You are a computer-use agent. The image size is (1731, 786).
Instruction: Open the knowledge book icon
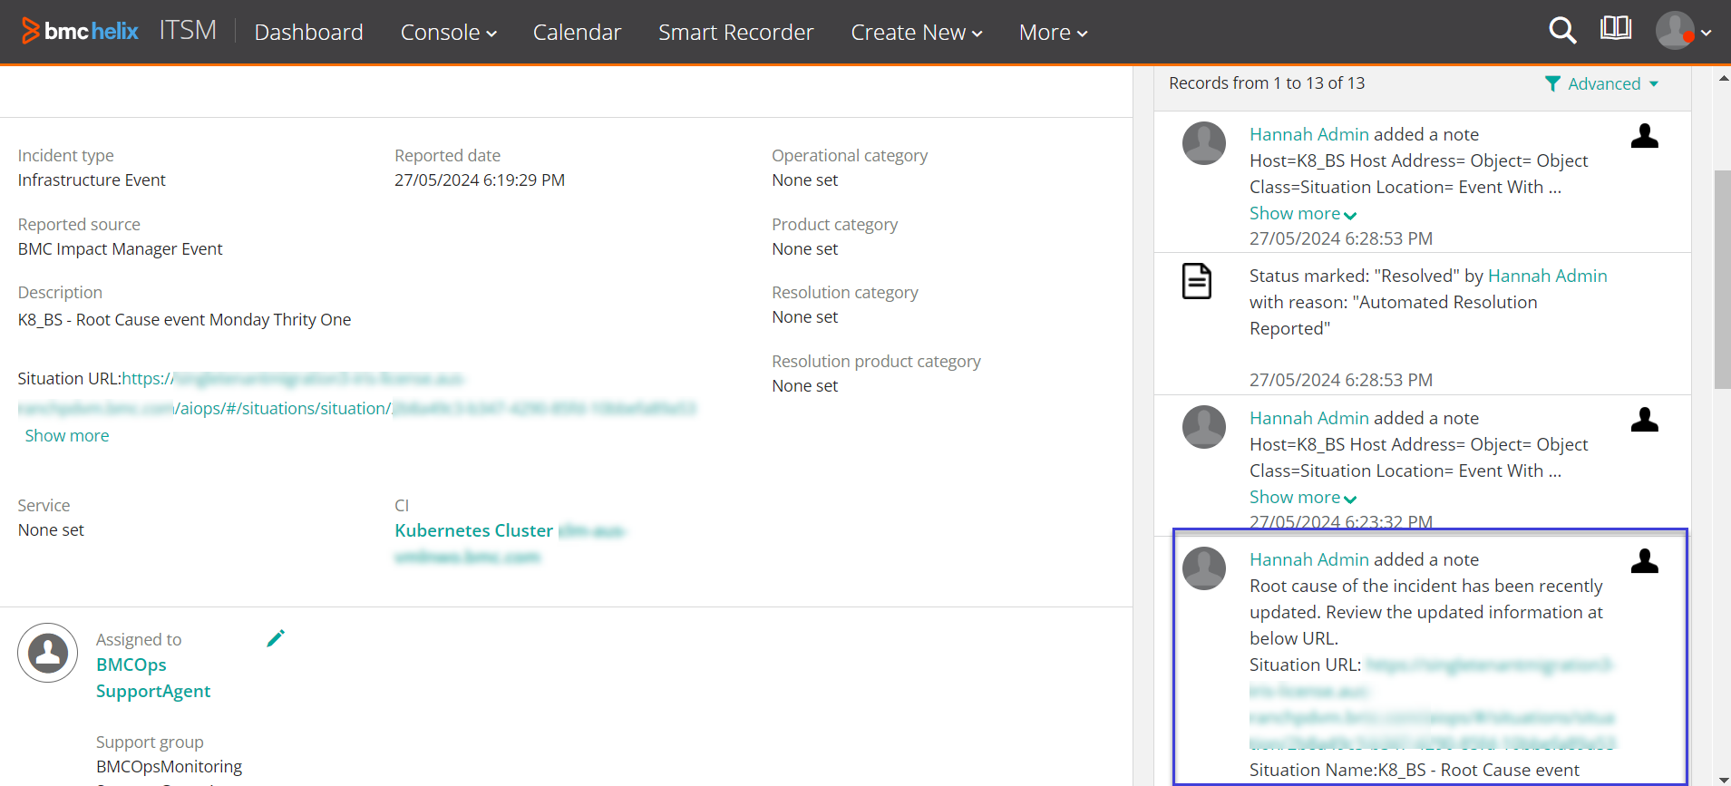coord(1616,29)
